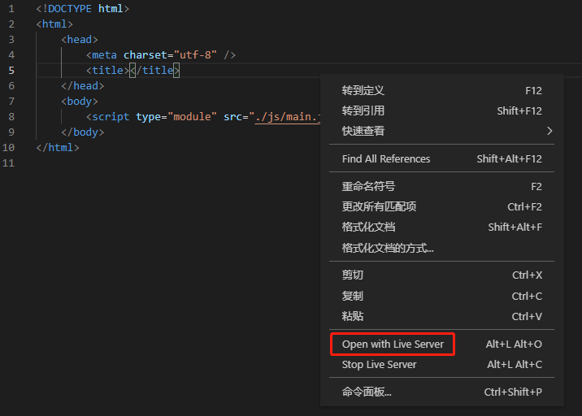Image resolution: width=582 pixels, height=416 pixels.
Task: Click the script type="module" line
Action: pyautogui.click(x=203, y=117)
